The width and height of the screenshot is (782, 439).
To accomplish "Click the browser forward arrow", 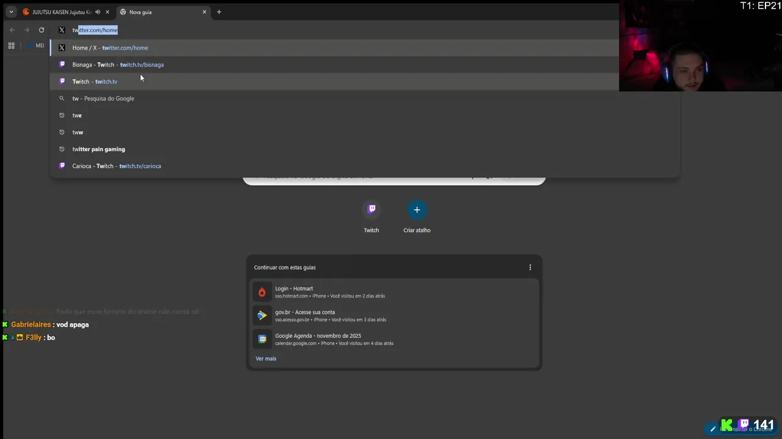I will pos(27,30).
